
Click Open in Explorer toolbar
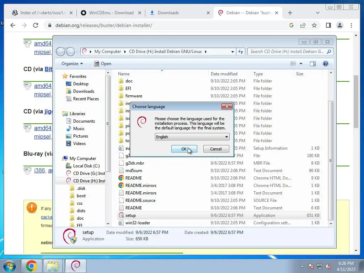coord(103,64)
